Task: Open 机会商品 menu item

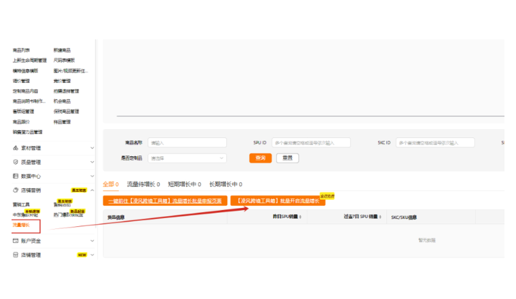Action: coord(62,101)
